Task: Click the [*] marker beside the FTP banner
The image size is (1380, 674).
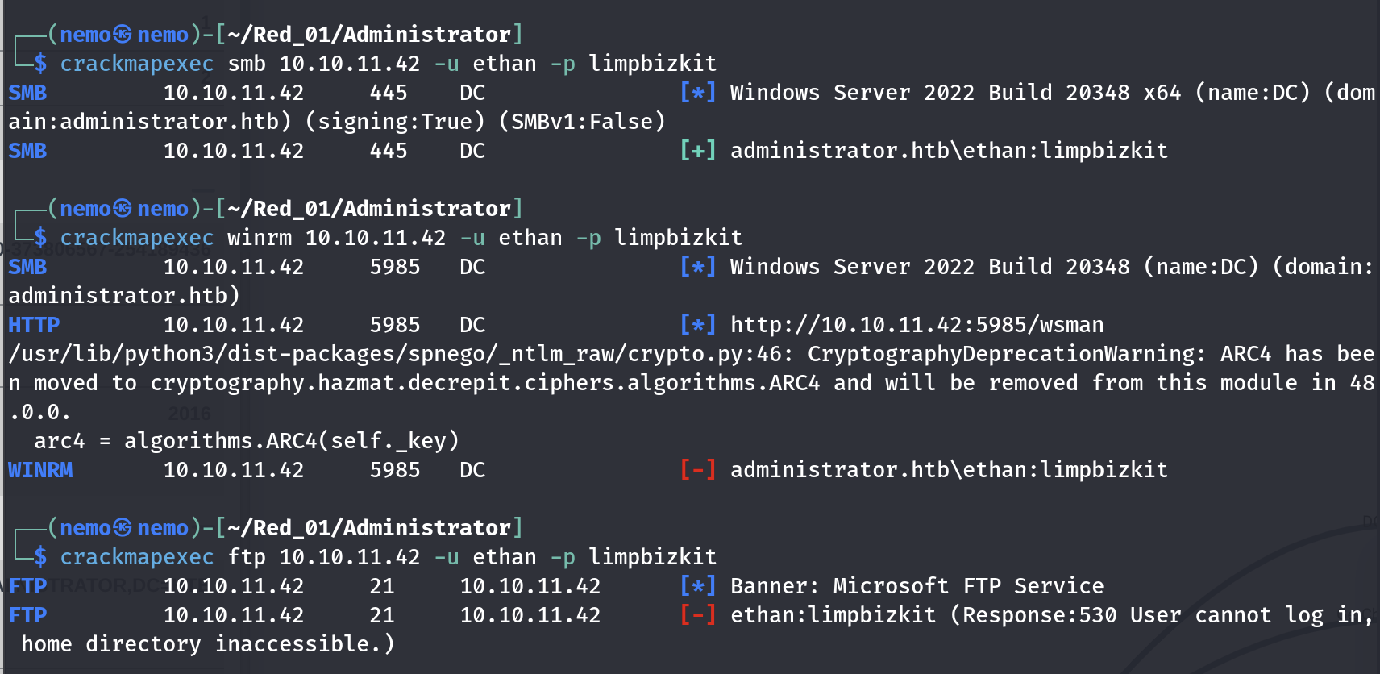Action: click(x=698, y=586)
